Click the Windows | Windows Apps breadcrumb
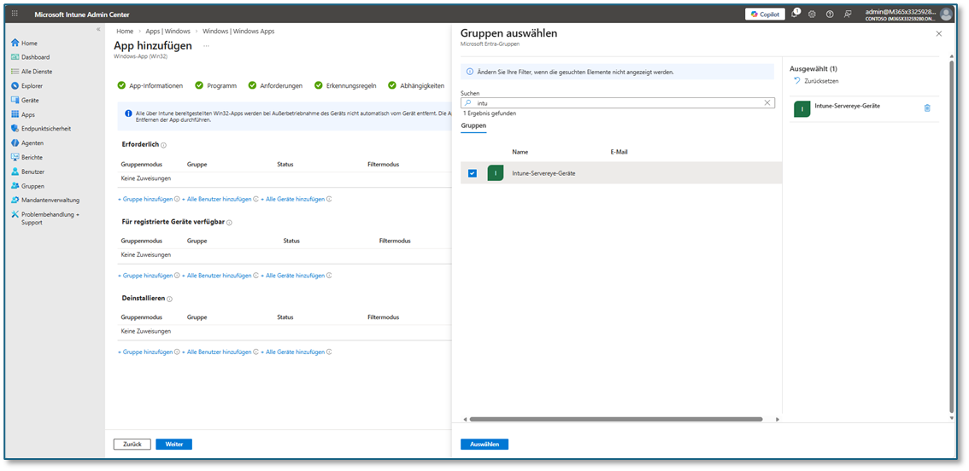This screenshot has height=471, width=969. (x=238, y=31)
